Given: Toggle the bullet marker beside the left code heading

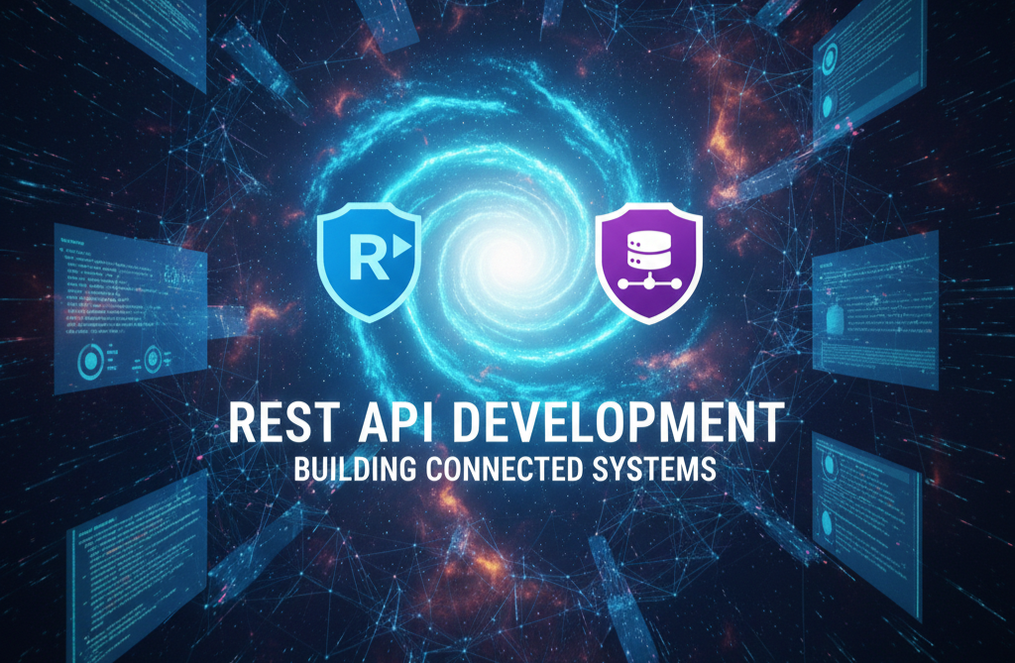Looking at the screenshot, I should (60, 248).
